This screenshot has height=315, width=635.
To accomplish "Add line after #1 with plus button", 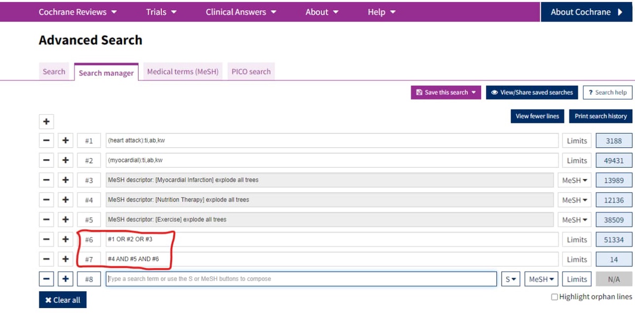I will pos(65,141).
